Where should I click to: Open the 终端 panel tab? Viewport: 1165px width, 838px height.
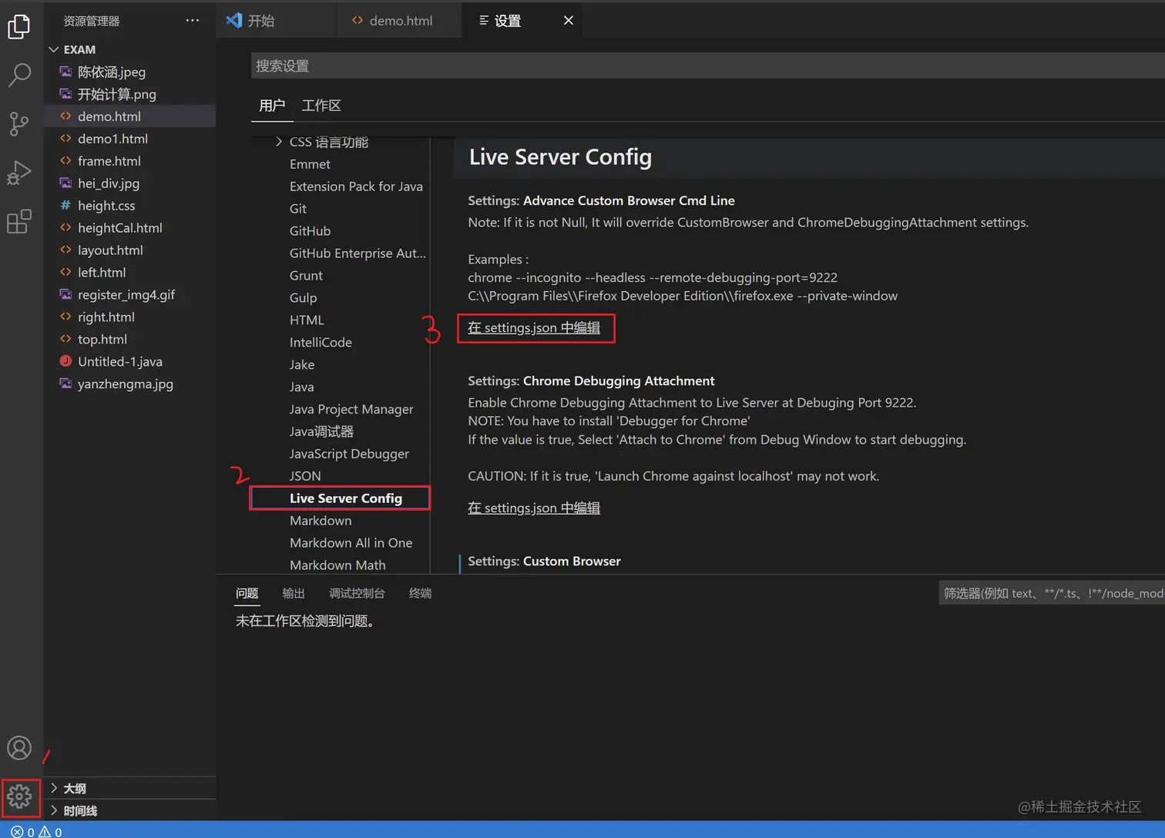[420, 593]
